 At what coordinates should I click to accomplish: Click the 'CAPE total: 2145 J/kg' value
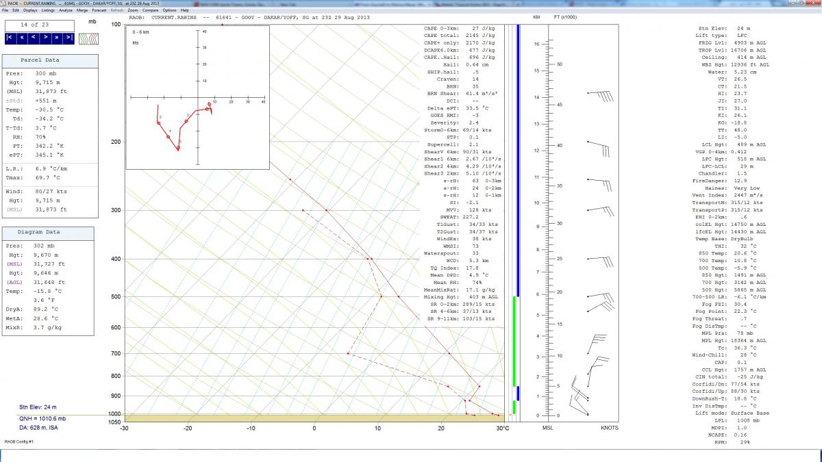(460, 35)
